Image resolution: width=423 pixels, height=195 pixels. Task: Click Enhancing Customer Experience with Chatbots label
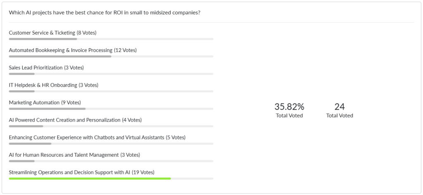click(x=97, y=138)
